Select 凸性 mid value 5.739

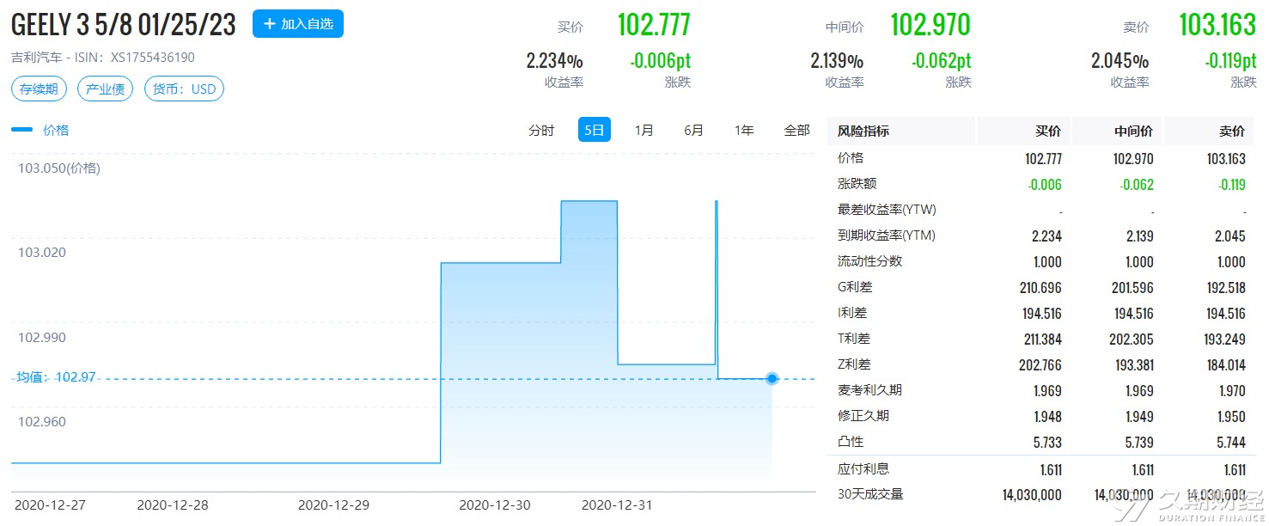click(1139, 442)
